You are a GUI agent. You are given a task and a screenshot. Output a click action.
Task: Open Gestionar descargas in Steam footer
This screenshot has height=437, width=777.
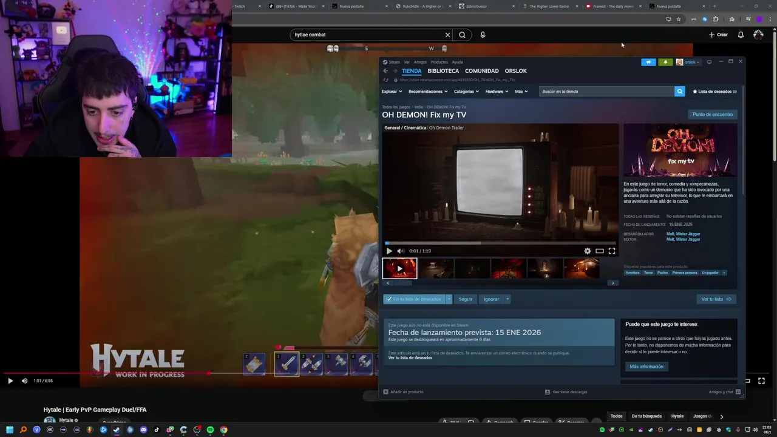[x=566, y=392]
